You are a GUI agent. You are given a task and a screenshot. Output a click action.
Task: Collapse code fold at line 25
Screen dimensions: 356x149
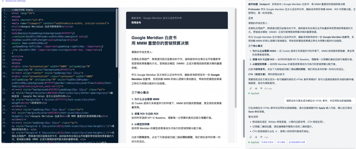pyautogui.click(x=7, y=109)
